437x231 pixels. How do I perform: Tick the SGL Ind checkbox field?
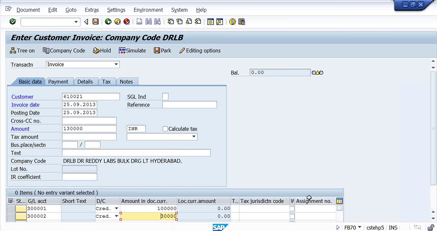165,97
